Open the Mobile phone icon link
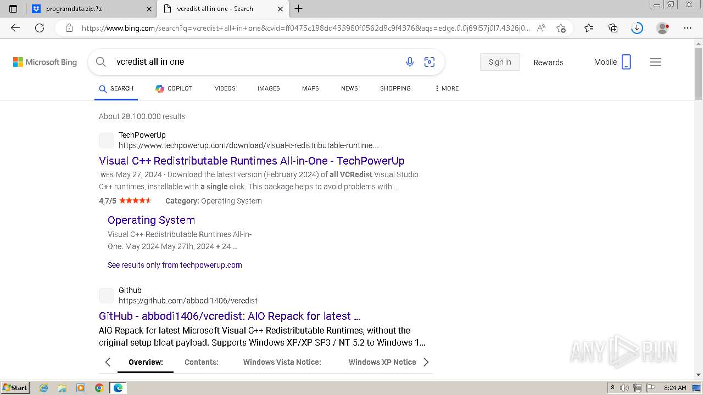Screen dimensions: 703x395 click(x=626, y=62)
